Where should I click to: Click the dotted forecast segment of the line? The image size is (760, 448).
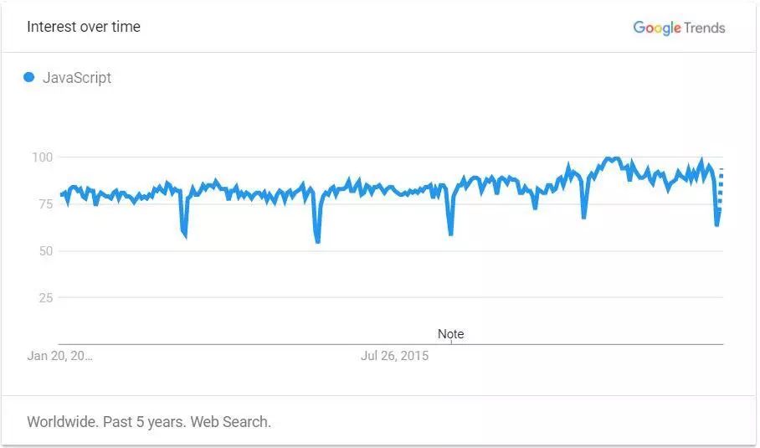(721, 188)
